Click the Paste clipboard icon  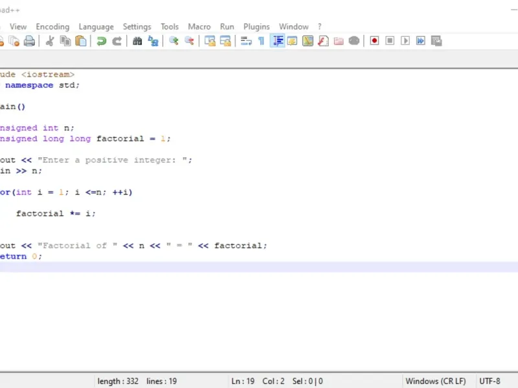pyautogui.click(x=81, y=41)
